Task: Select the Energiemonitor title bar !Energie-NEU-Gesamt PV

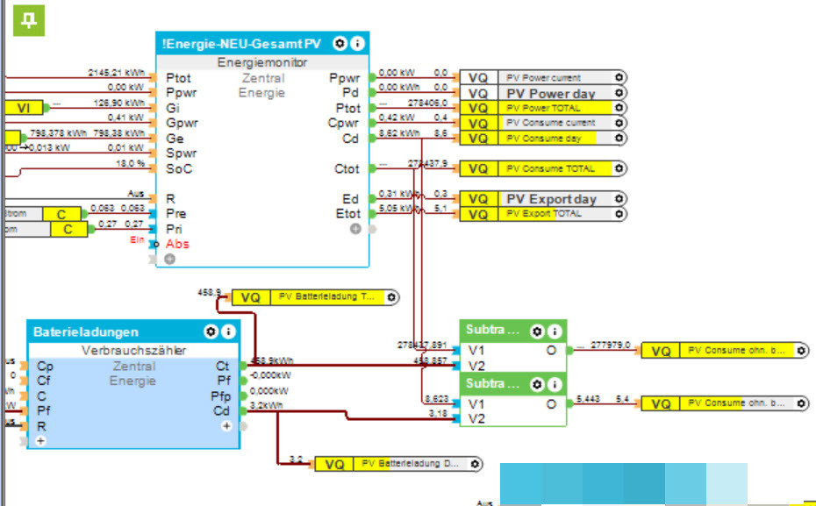Action: click(x=262, y=44)
